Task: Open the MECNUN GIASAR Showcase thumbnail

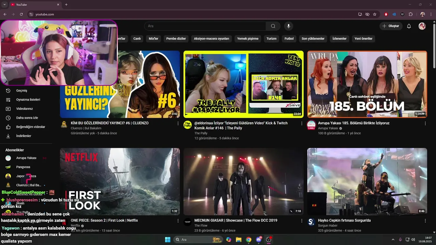Action: [x=243, y=181]
